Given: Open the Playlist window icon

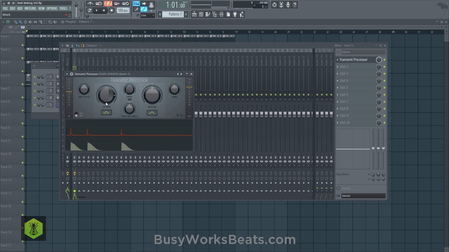Looking at the screenshot, I should (x=194, y=14).
